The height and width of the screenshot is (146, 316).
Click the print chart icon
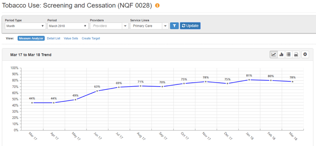pyautogui.click(x=296, y=54)
